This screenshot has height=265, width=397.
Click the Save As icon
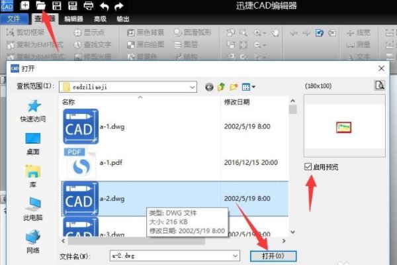[73, 5]
